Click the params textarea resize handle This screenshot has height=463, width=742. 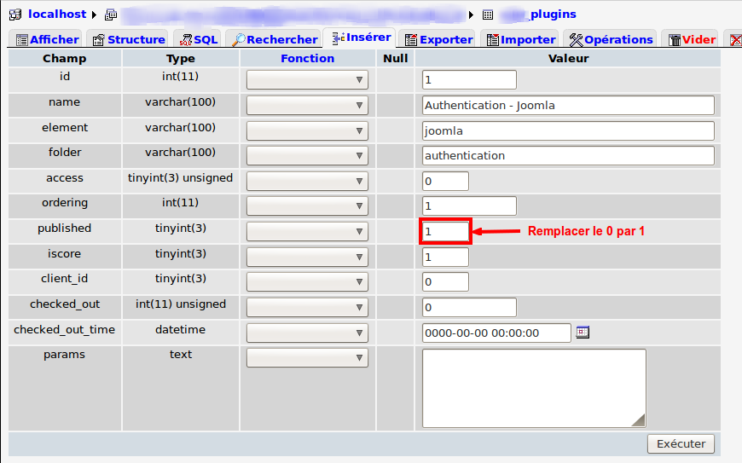pos(638,420)
